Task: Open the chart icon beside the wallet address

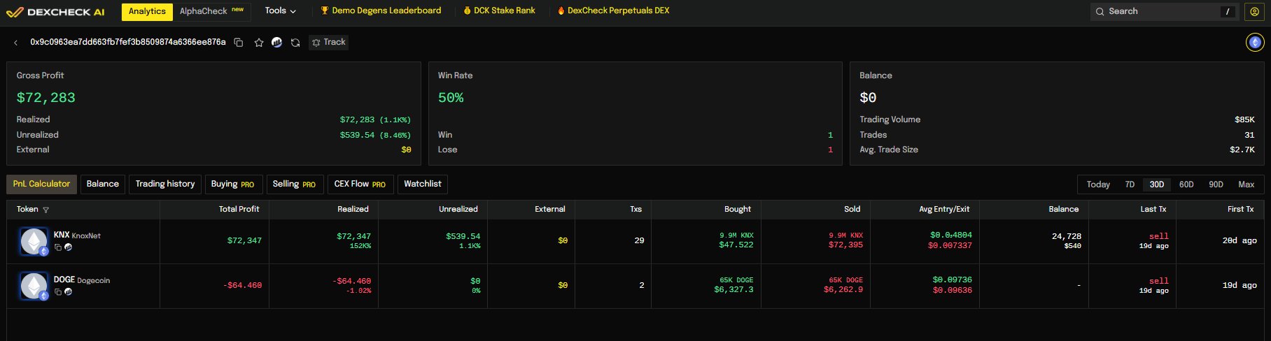Action: pyautogui.click(x=277, y=43)
